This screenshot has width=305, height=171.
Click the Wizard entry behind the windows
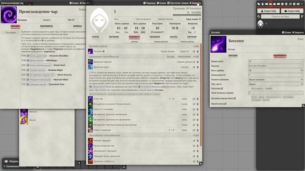pyautogui.click(x=32, y=120)
